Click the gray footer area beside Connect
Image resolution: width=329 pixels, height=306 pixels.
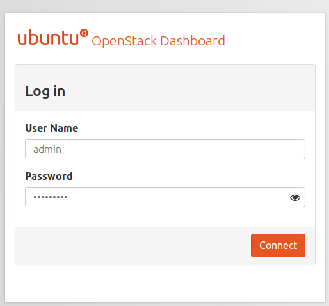(132, 245)
